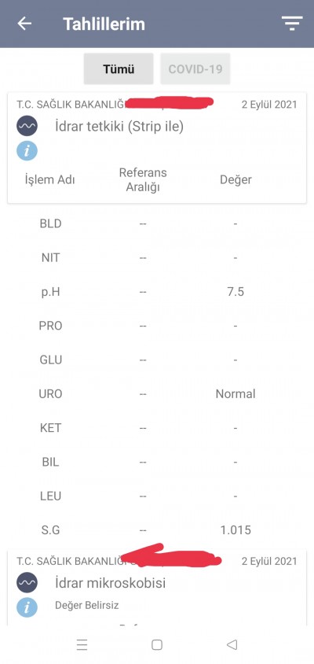Tap the back arrow in header
The width and height of the screenshot is (314, 664).
[24, 24]
